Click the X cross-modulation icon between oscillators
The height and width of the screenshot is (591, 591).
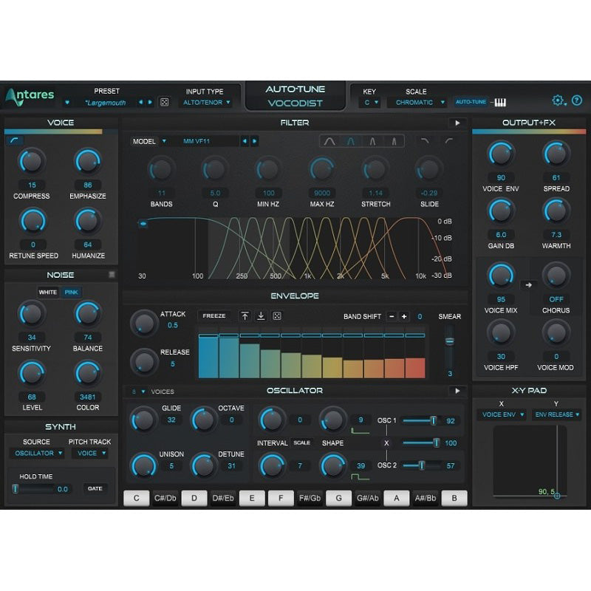(386, 443)
